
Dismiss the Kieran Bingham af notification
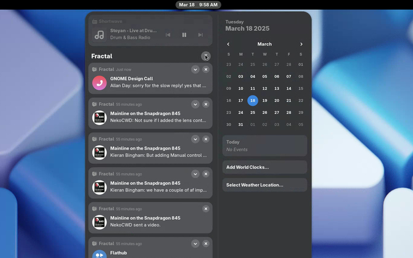coord(206,174)
